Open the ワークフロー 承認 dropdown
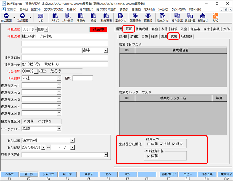The width and height of the screenshot is (233, 181). point(59,129)
